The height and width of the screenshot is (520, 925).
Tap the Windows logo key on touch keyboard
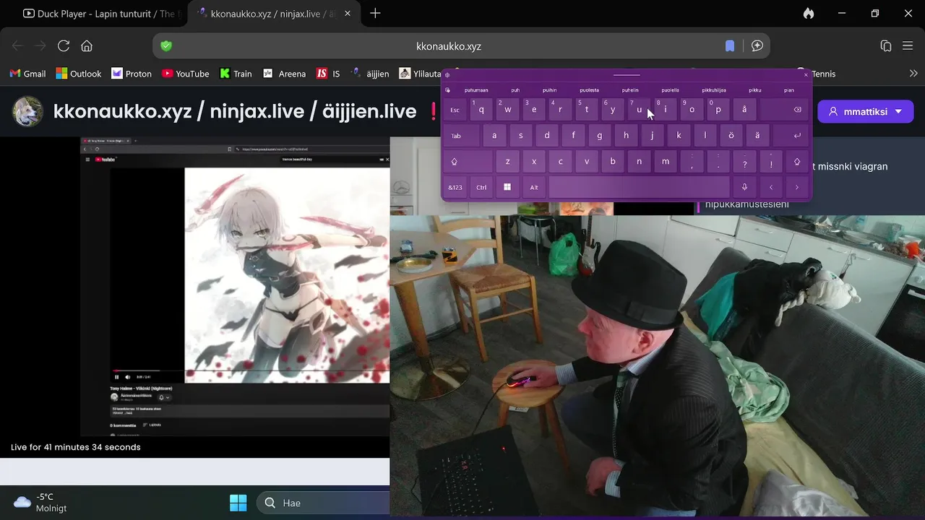click(507, 187)
